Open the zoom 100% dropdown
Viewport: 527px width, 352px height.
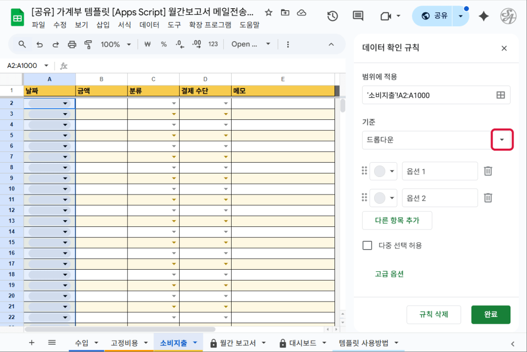[116, 44]
